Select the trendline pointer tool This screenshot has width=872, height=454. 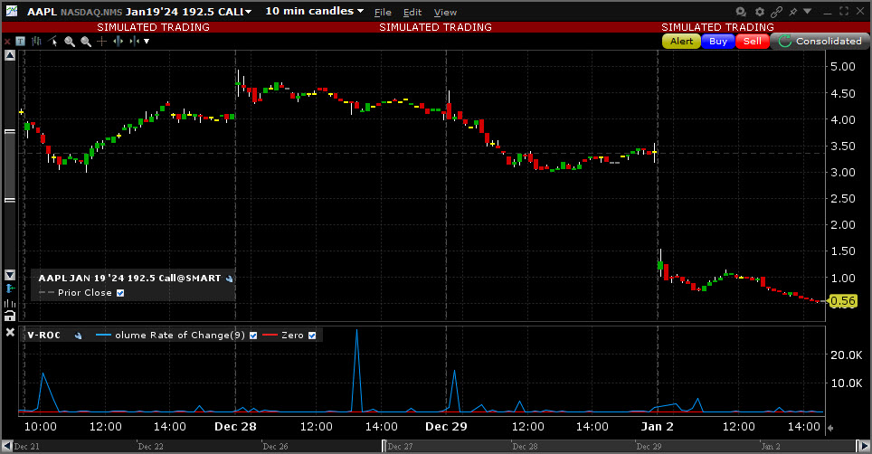click(53, 41)
